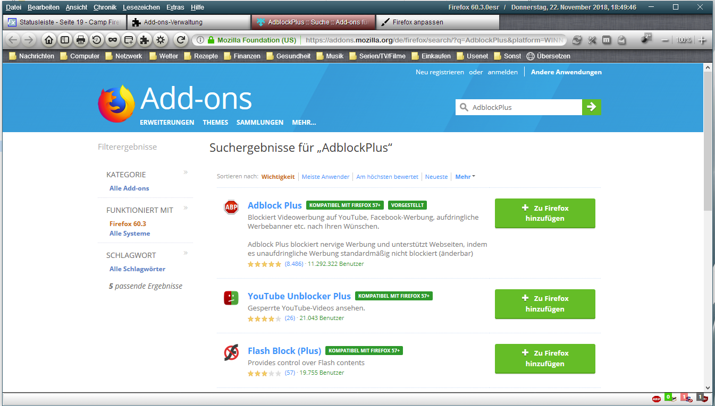Open the Nachrichten bookmarks folder
Screen dimensions: 715x406
31,56
